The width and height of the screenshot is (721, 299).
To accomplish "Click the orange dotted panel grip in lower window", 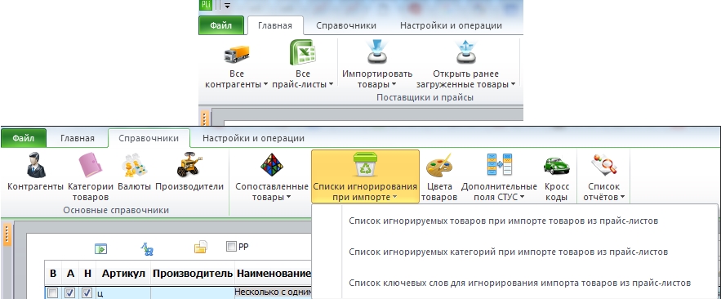I will pos(7,235).
